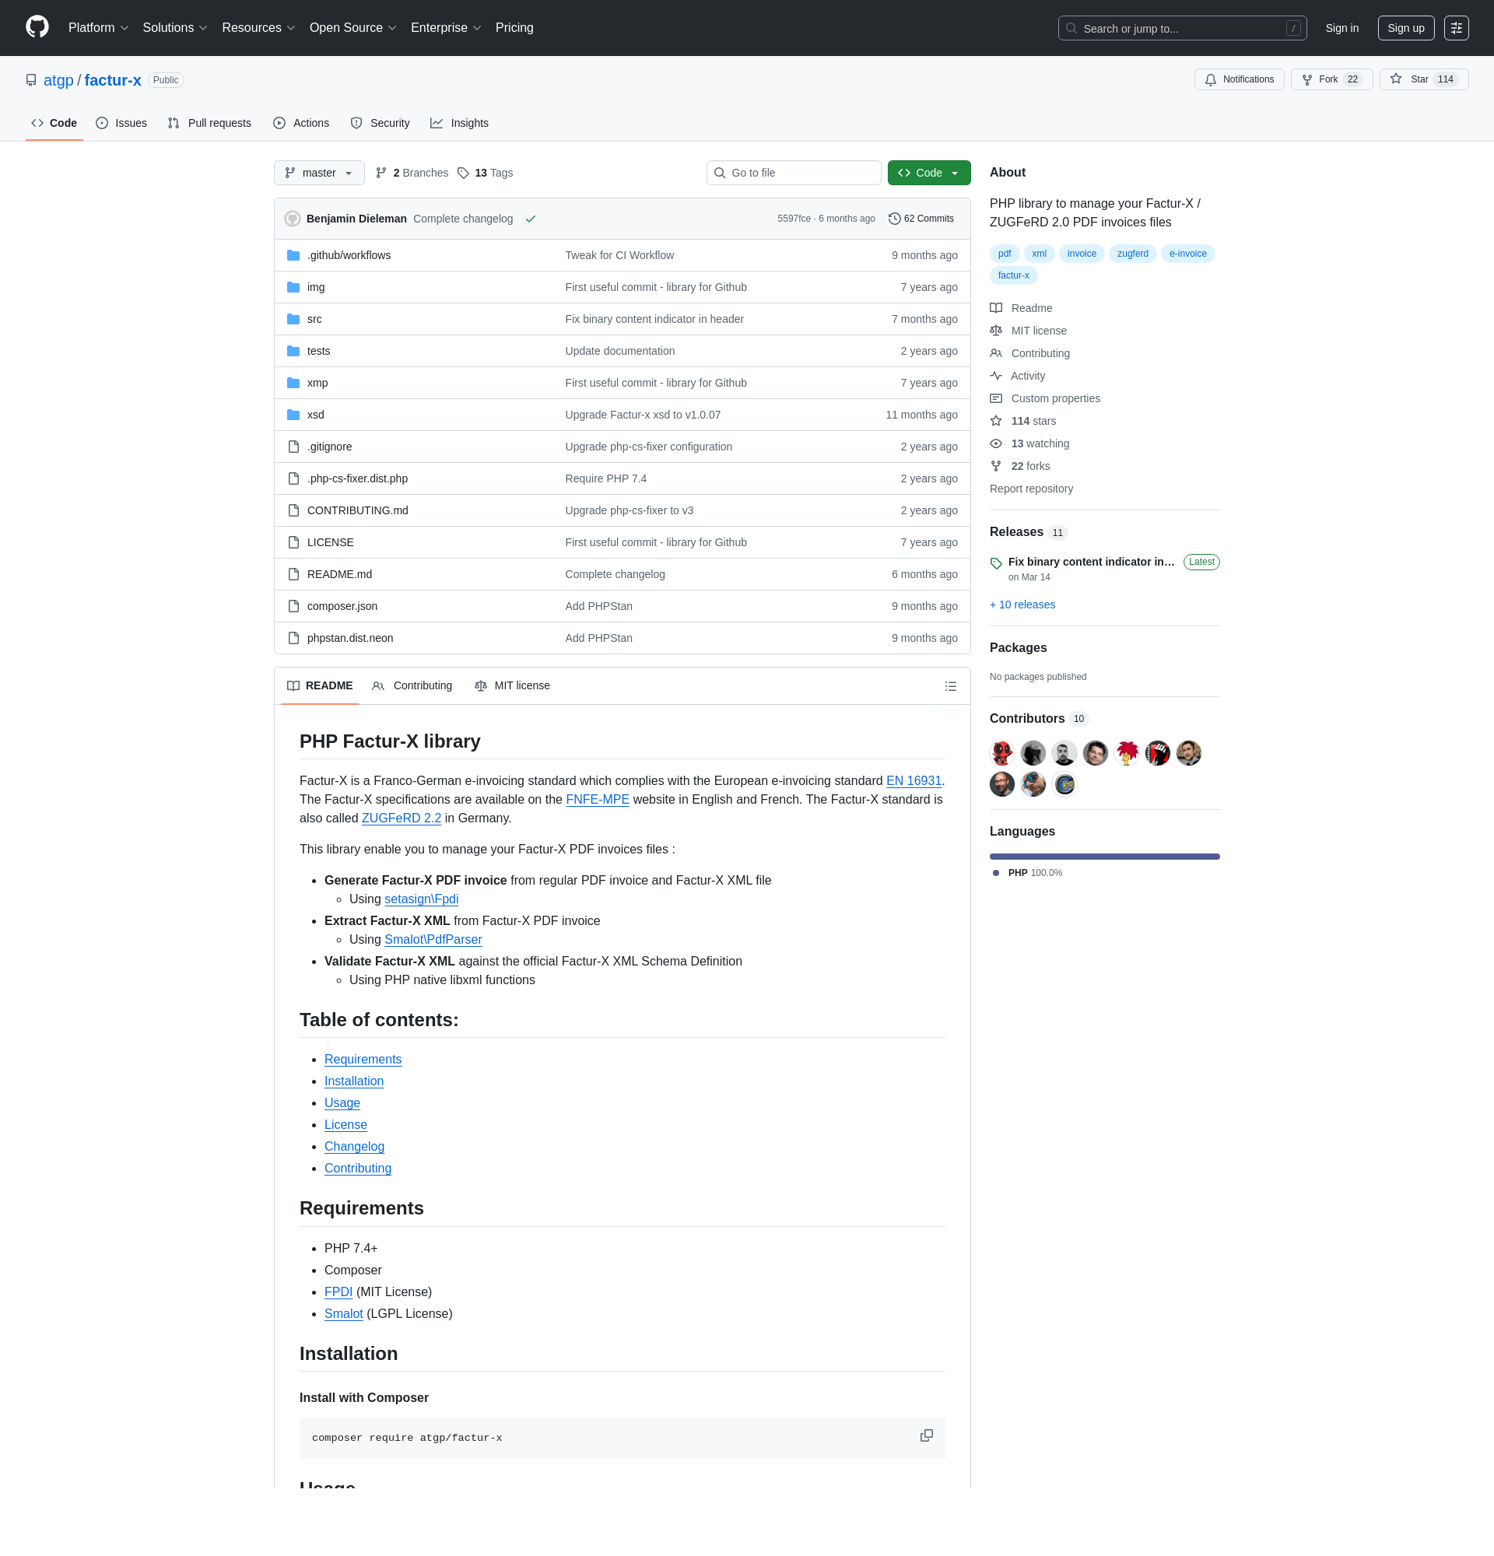Expand the master branch dropdown
Screen dimensions: 1494x1556
click(x=319, y=173)
